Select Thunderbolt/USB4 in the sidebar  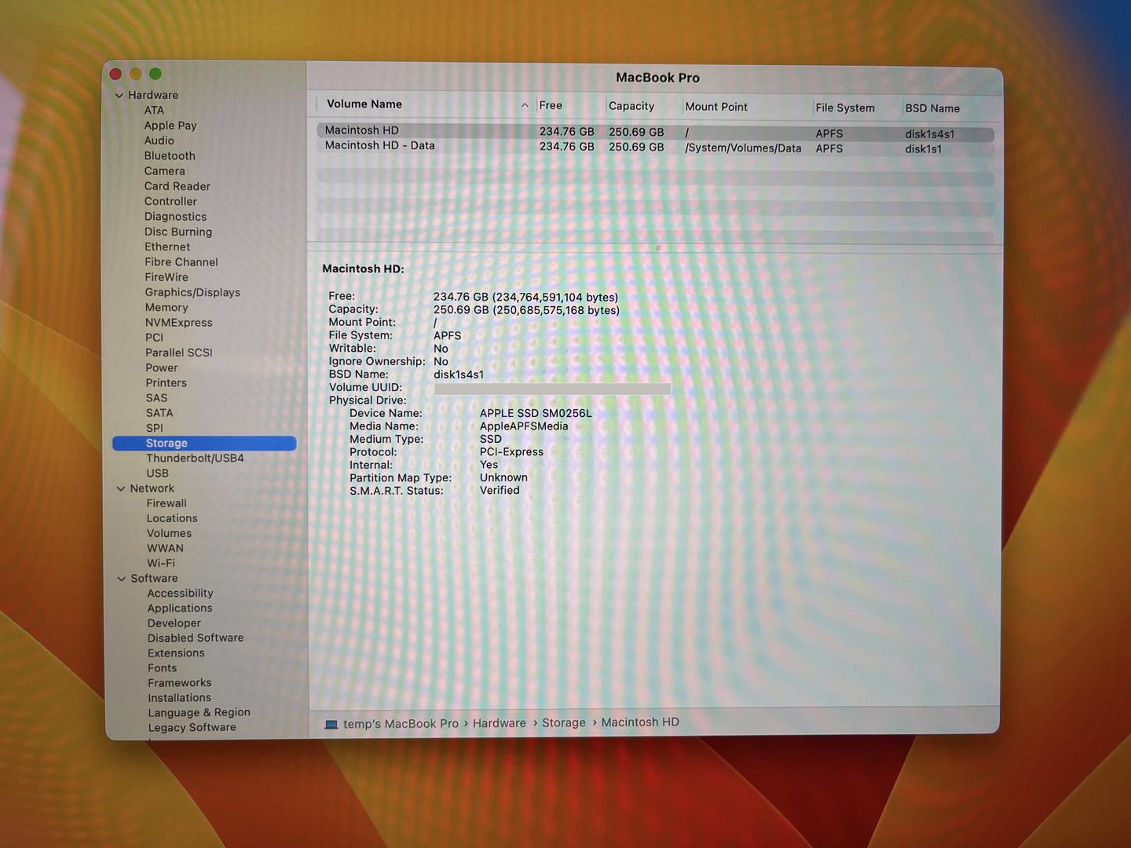pos(195,458)
